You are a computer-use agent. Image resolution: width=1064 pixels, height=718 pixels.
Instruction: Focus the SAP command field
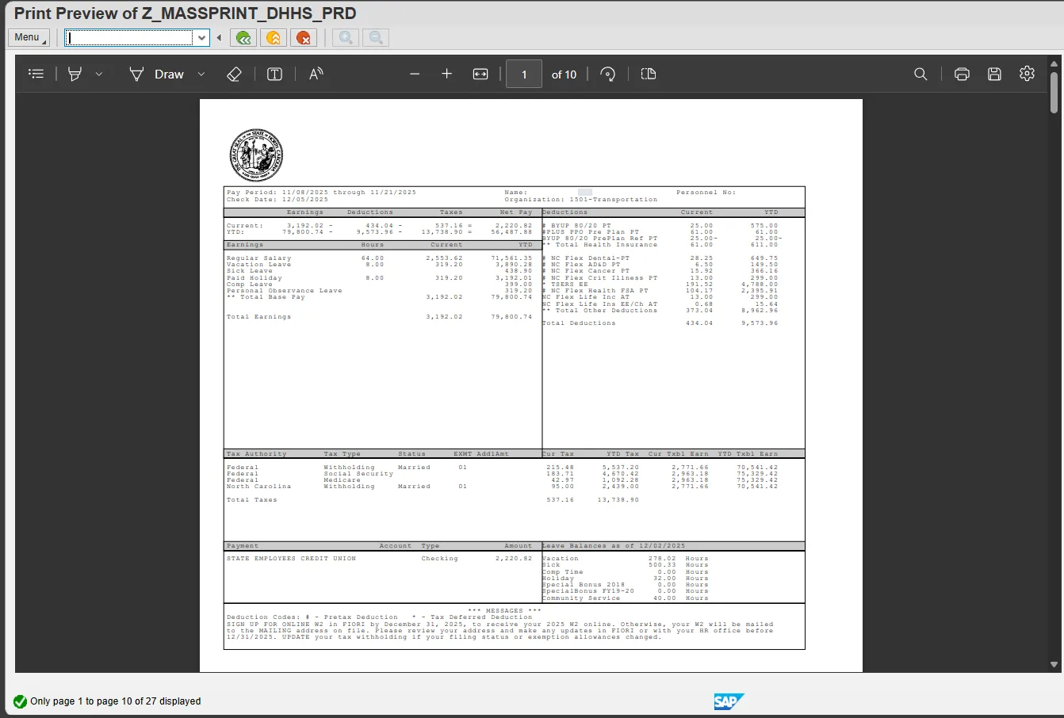(129, 37)
